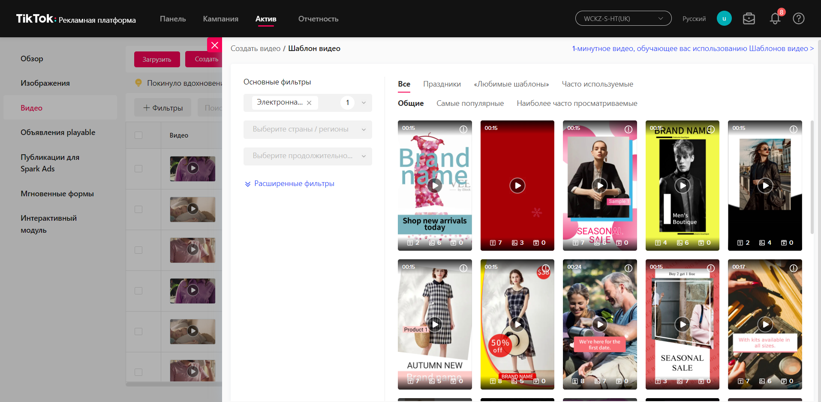Select the second video row checkbox
This screenshot has width=821, height=402.
pyautogui.click(x=138, y=210)
